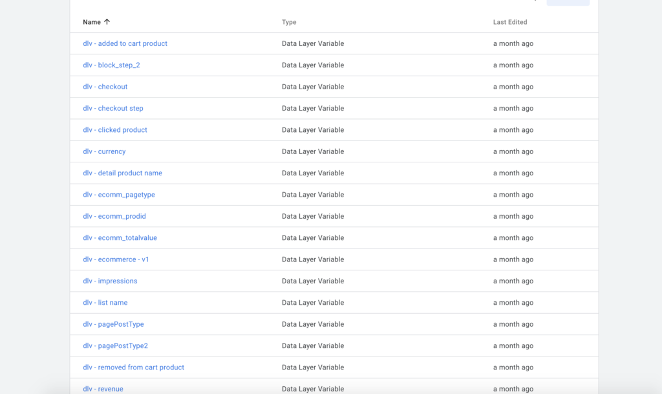Select dlv - clicked product link
This screenshot has height=394, width=662.
coord(115,129)
